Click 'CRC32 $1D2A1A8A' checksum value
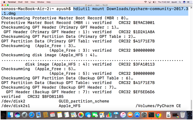 [137, 32]
